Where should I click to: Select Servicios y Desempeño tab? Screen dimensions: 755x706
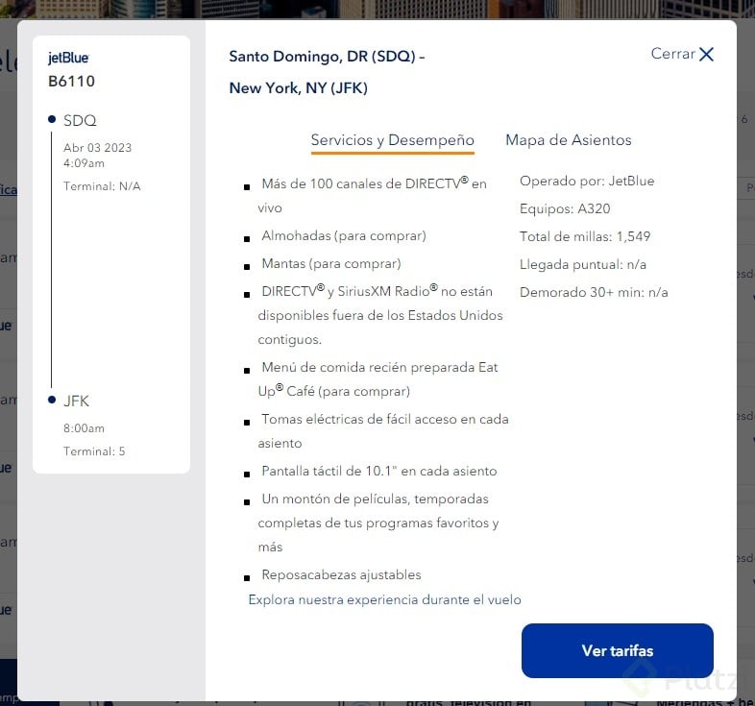[393, 140]
